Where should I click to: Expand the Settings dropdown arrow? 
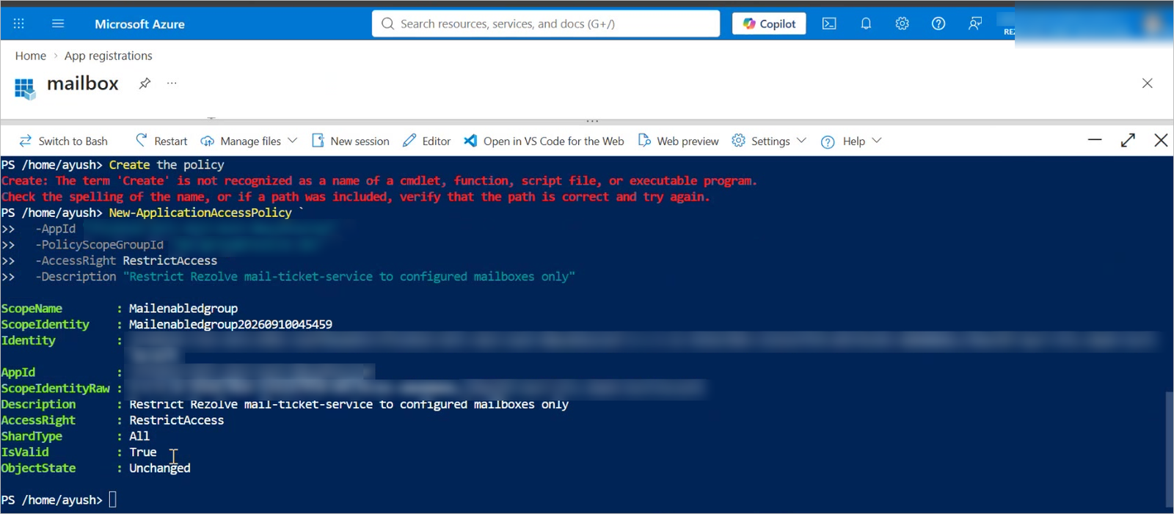(x=801, y=141)
